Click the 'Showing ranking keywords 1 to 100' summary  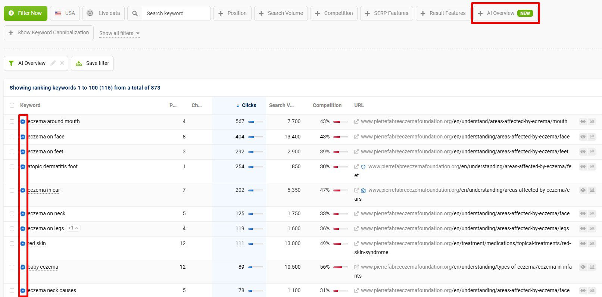point(85,88)
